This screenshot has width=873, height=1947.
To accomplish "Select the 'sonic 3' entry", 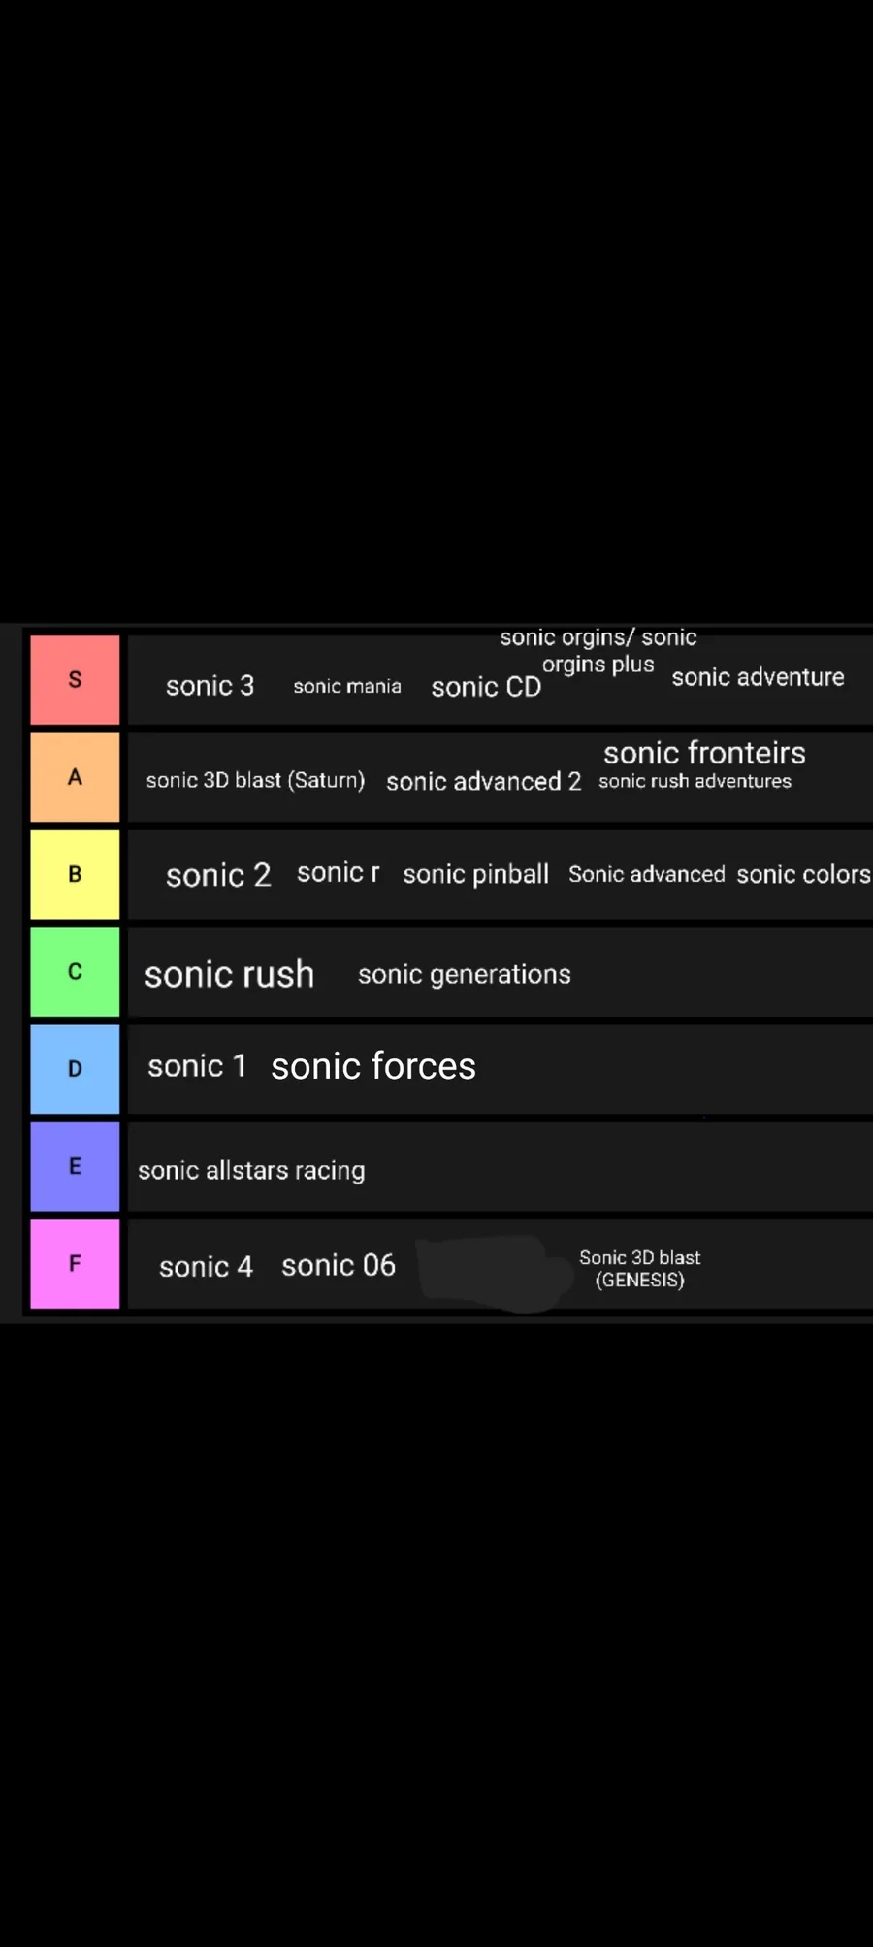I will 210,686.
